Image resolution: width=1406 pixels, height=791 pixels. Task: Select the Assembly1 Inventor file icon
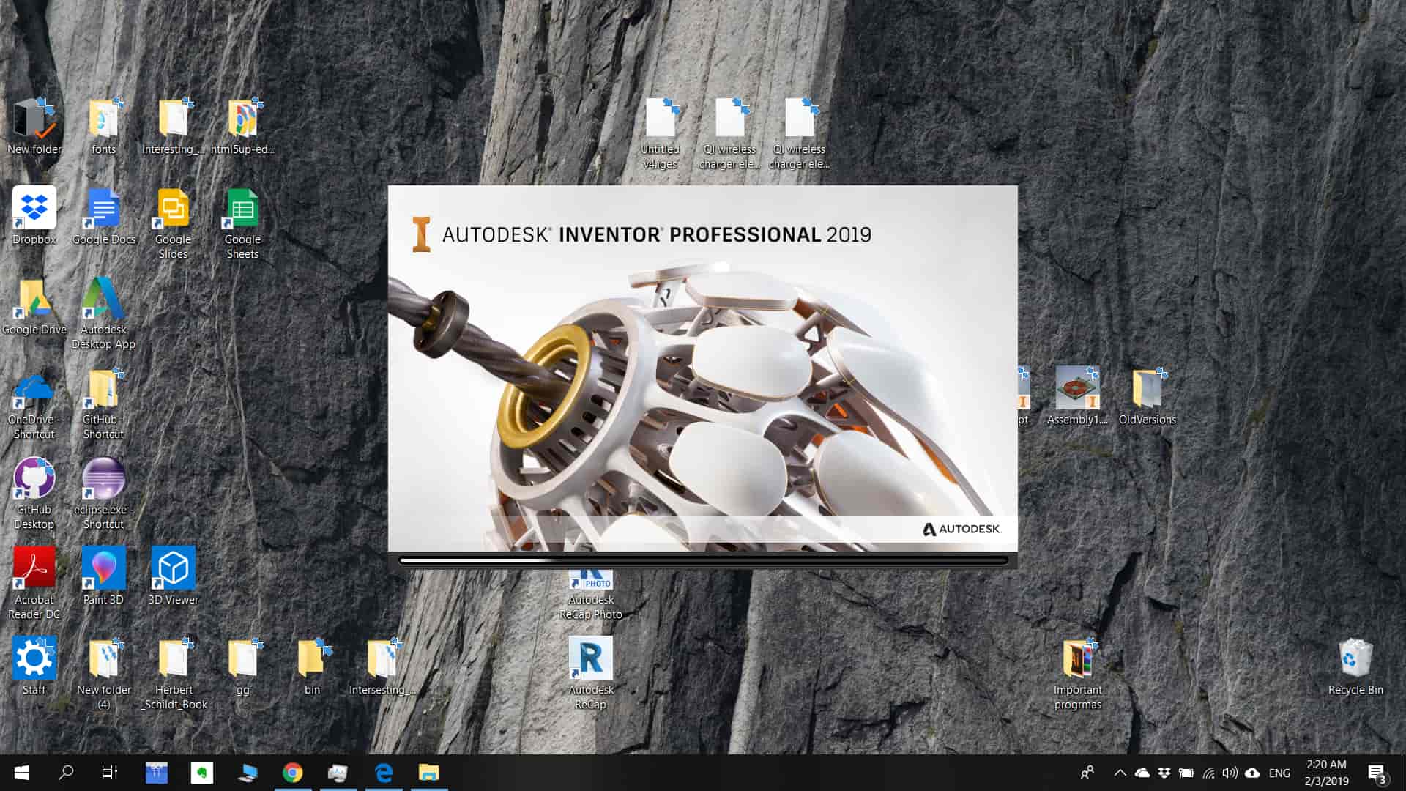pyautogui.click(x=1076, y=389)
